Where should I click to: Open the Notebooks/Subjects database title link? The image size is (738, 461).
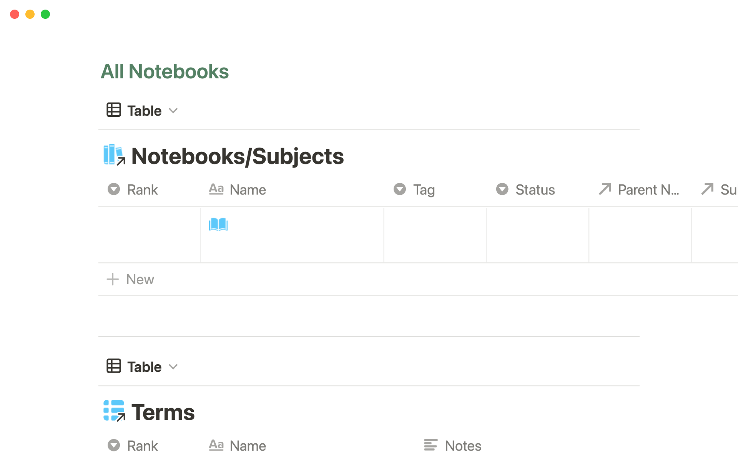click(x=237, y=156)
